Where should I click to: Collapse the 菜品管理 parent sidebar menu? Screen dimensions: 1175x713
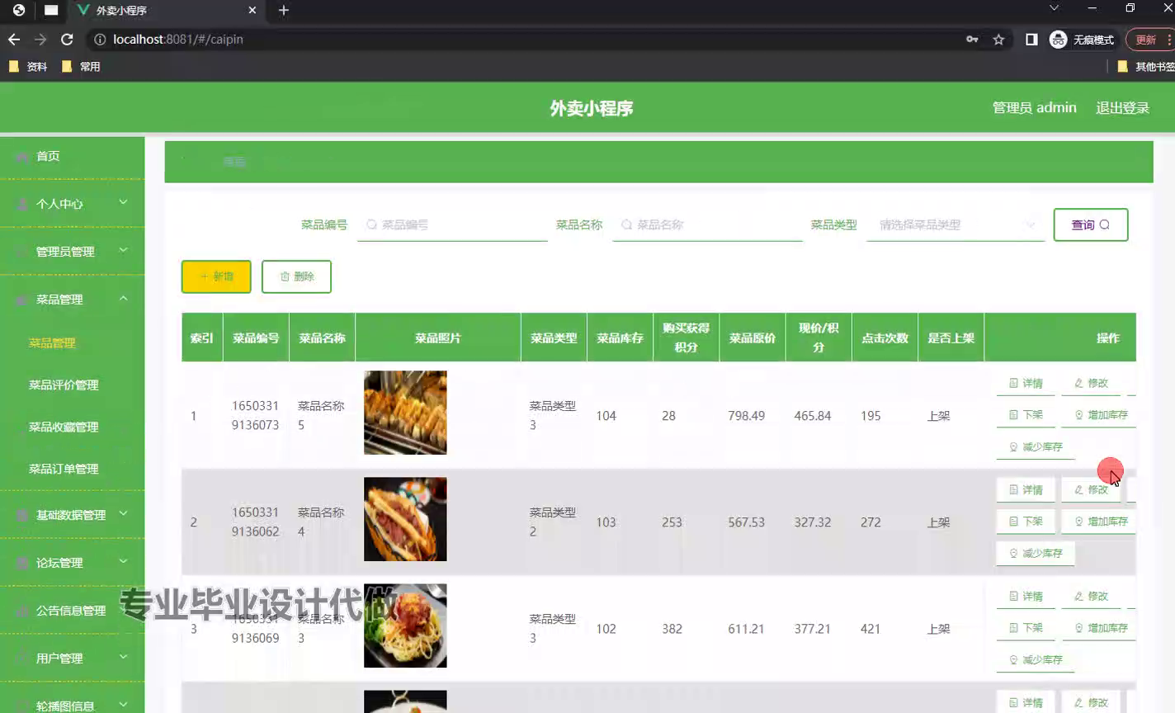(73, 299)
